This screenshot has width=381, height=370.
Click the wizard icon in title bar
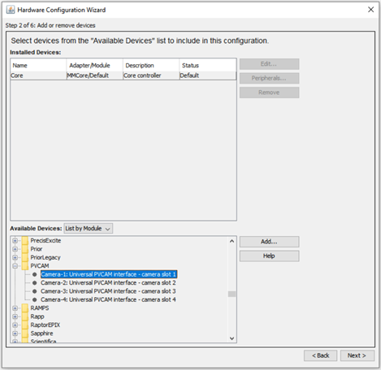pos(11,10)
